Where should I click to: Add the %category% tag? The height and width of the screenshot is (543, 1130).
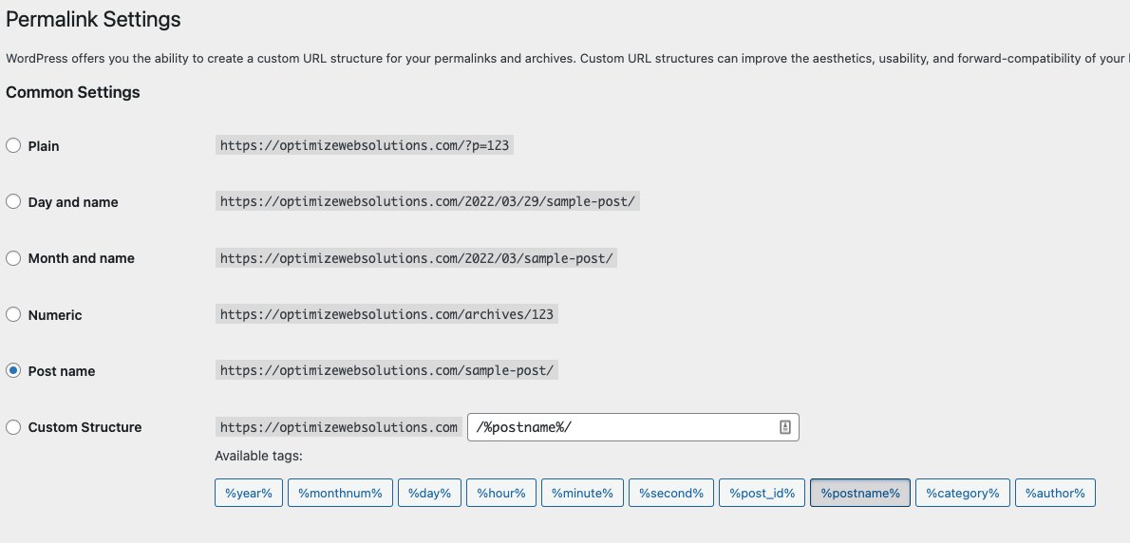click(963, 493)
